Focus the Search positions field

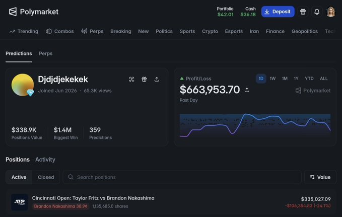tap(182, 177)
